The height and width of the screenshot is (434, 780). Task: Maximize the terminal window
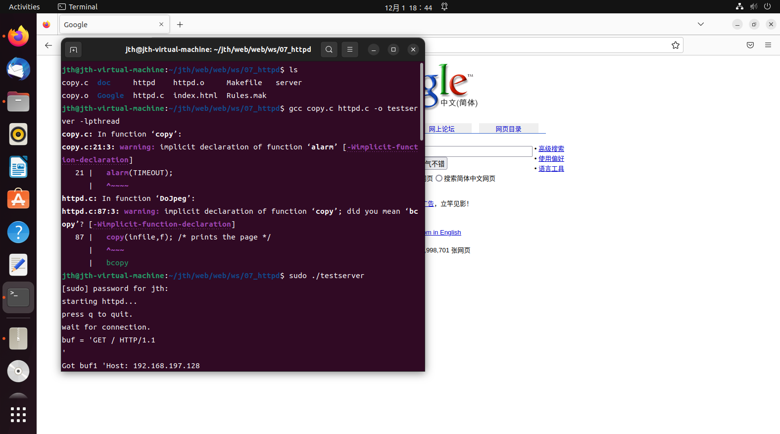(393, 49)
